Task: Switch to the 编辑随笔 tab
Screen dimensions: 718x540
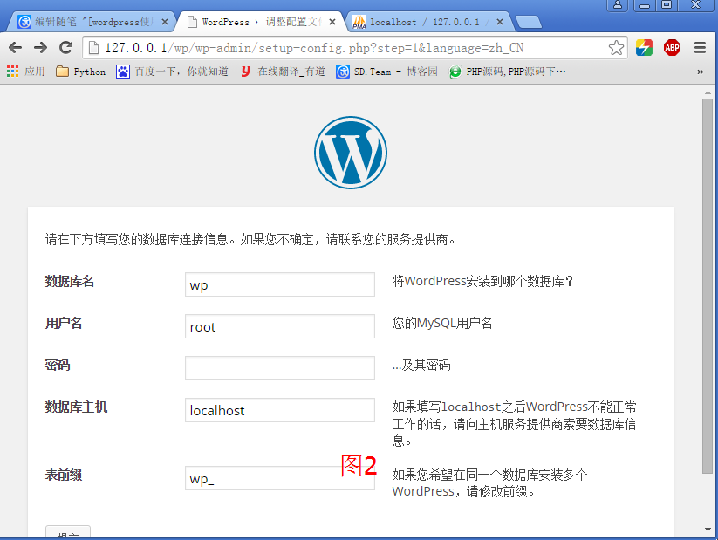Action: point(92,22)
